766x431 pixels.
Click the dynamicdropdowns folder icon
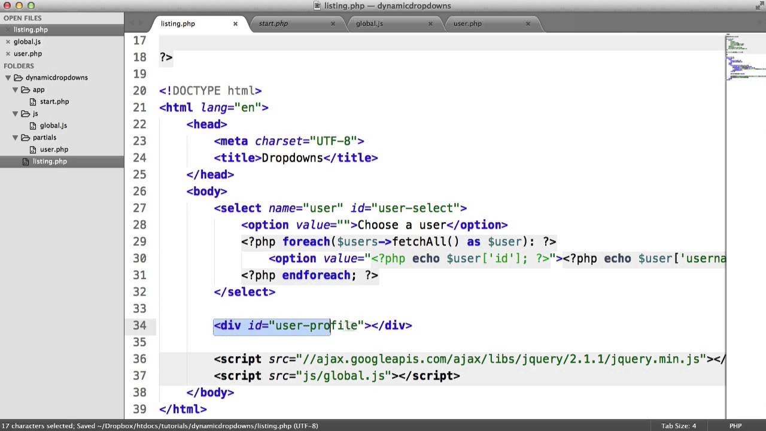18,77
